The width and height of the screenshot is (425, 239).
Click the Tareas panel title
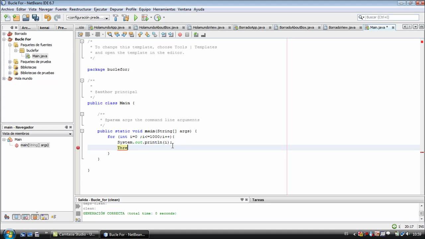click(x=258, y=200)
